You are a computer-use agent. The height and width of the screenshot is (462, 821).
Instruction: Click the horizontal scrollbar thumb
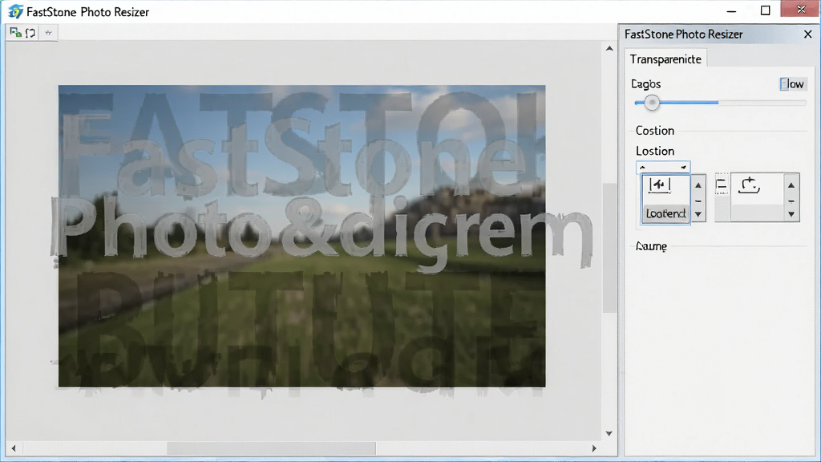point(271,448)
